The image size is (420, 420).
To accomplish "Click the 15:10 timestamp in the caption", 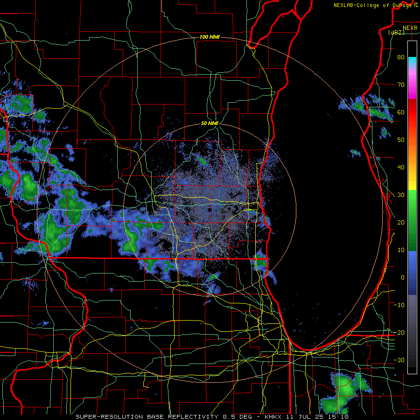I will [339, 417].
